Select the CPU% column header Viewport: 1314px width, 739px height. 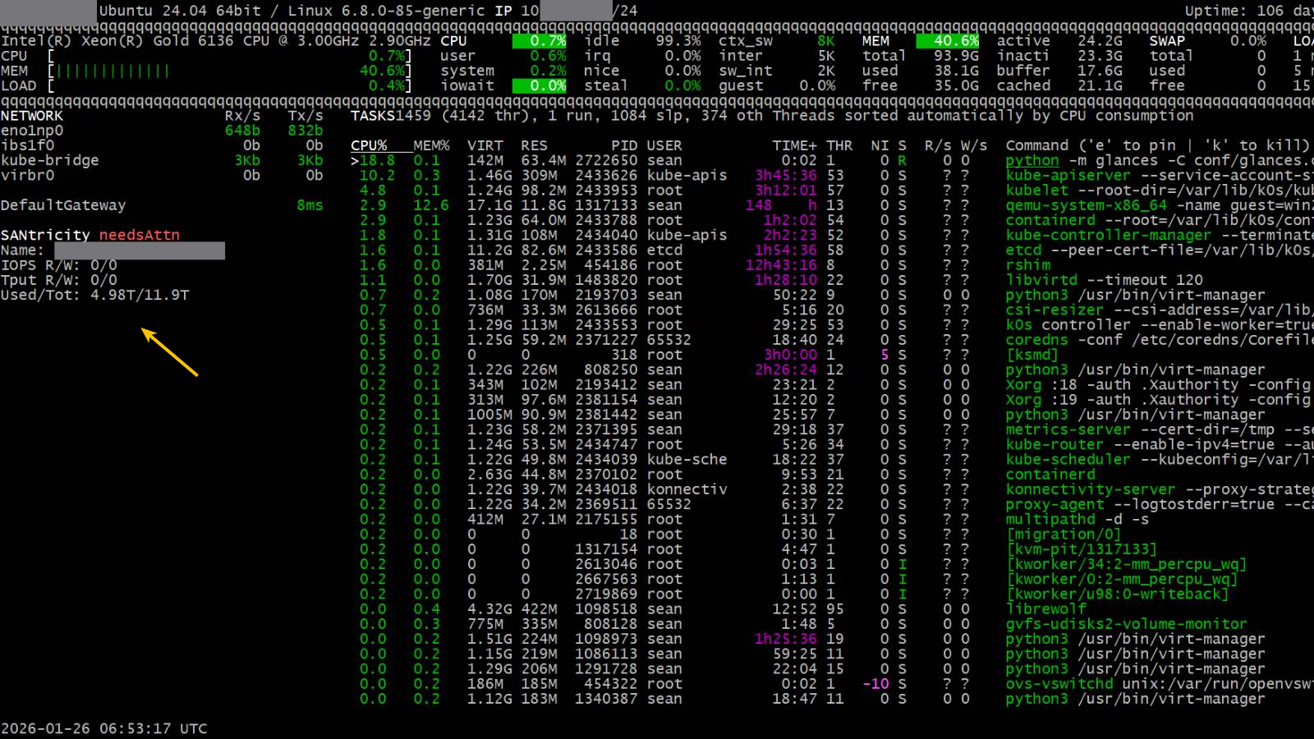pyautogui.click(x=369, y=145)
